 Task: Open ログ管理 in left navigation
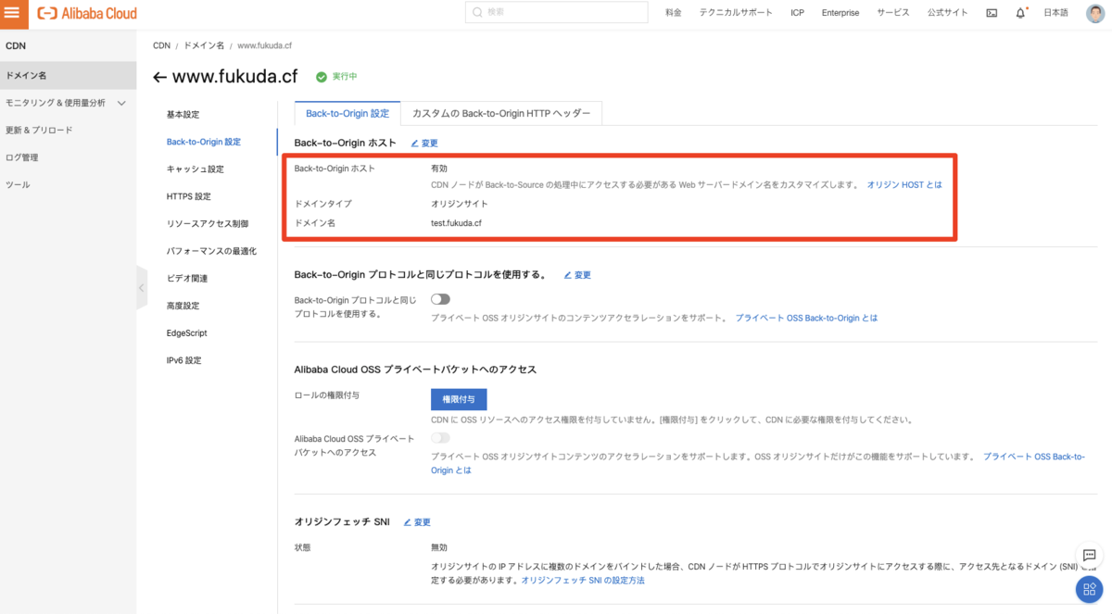tap(68, 157)
